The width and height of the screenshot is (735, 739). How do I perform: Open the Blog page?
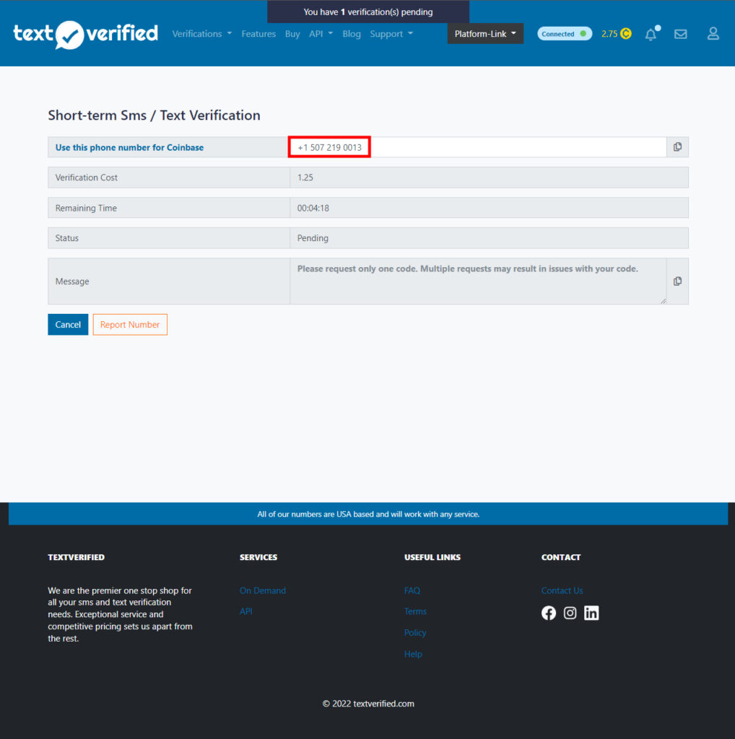351,34
